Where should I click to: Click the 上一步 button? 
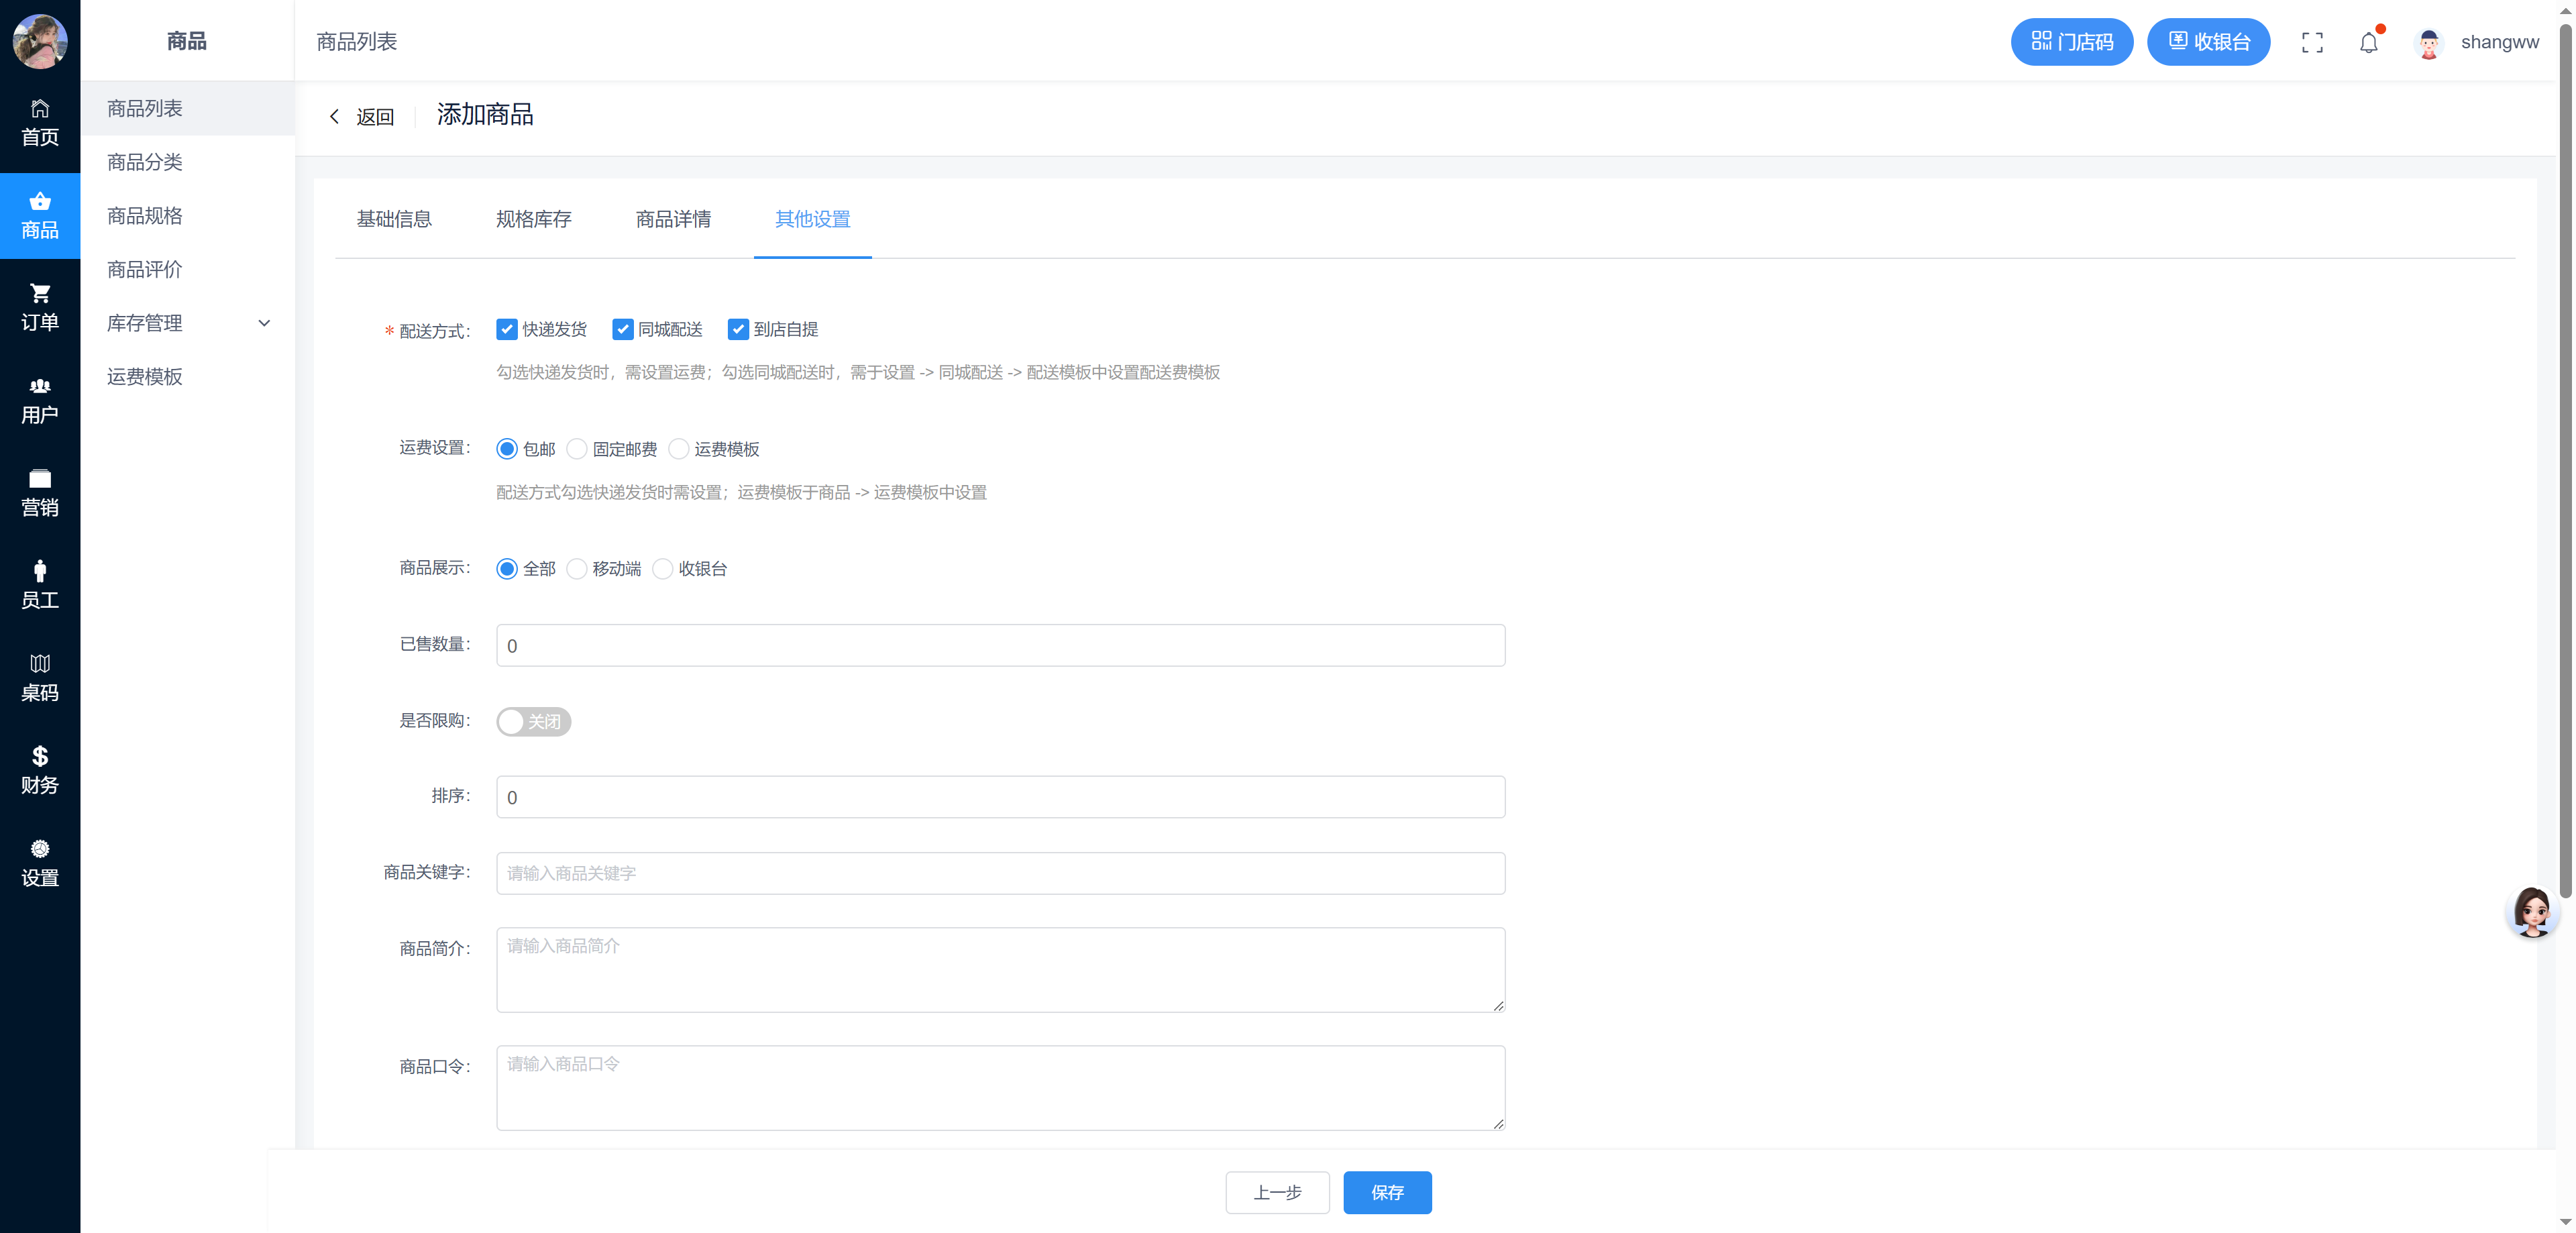coord(1277,1192)
